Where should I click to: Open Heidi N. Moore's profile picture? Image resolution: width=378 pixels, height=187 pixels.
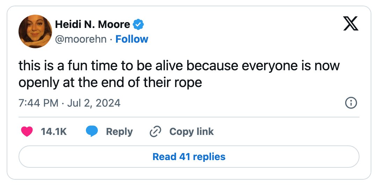[x=35, y=31]
